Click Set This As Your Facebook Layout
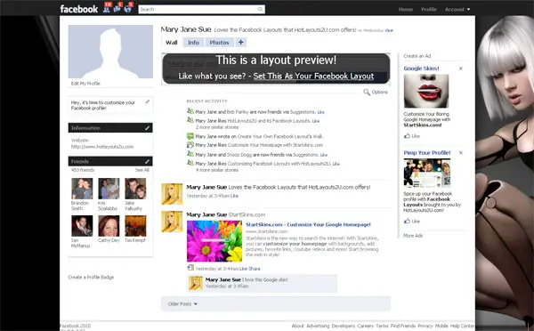 pyautogui.click(x=313, y=76)
